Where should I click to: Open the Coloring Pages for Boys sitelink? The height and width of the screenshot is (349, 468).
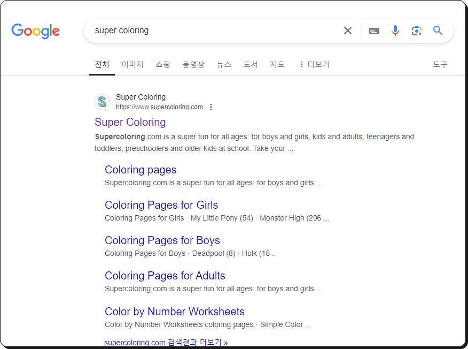click(162, 240)
